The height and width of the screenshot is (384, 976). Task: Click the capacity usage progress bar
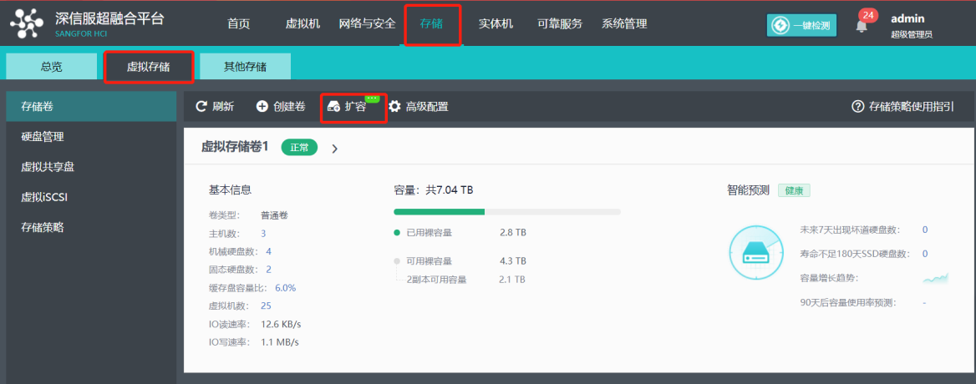(506, 212)
